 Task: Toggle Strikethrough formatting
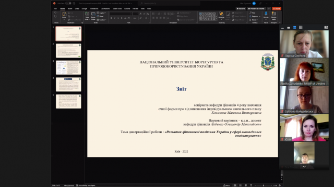[x=125, y=18]
